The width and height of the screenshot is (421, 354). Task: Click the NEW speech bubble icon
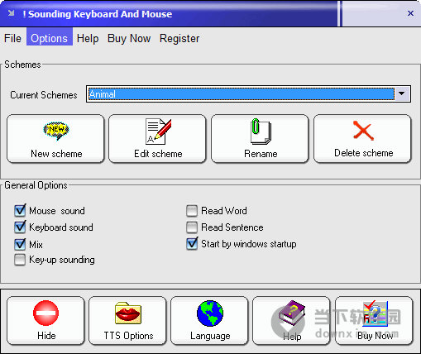56,131
